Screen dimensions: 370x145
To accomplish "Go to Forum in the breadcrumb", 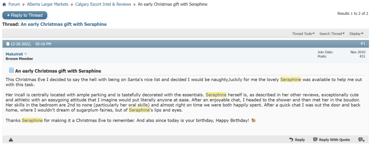I will click(14, 4).
